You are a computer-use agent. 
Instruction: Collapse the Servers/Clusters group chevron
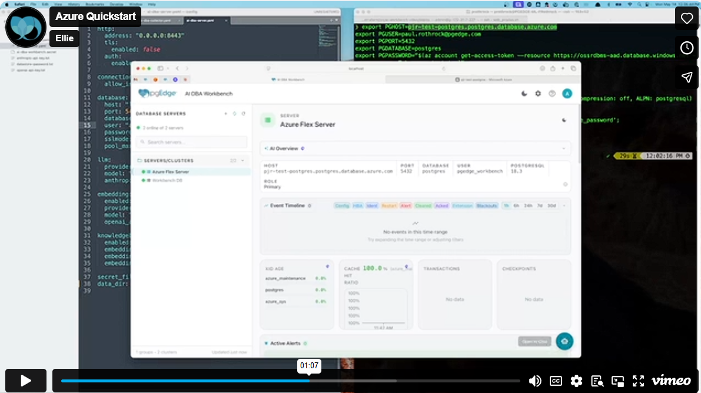click(x=242, y=161)
